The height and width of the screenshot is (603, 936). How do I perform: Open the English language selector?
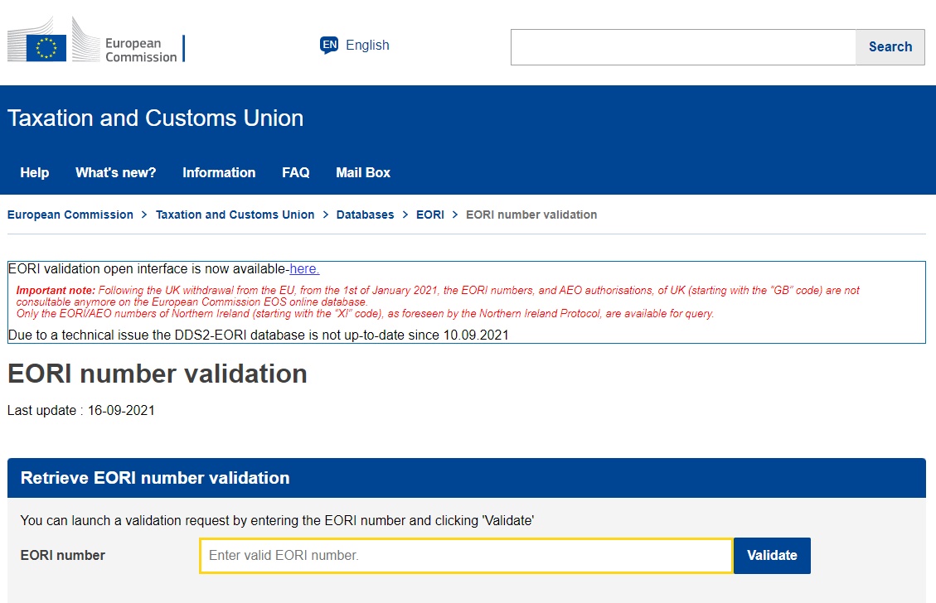click(367, 46)
